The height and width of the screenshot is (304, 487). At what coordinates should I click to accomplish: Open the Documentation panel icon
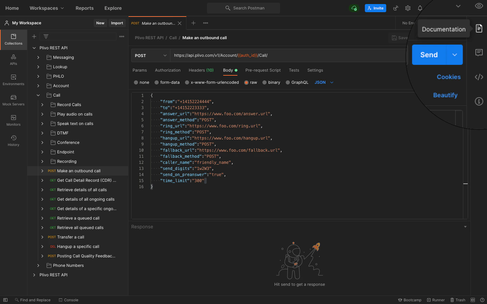tap(479, 28)
